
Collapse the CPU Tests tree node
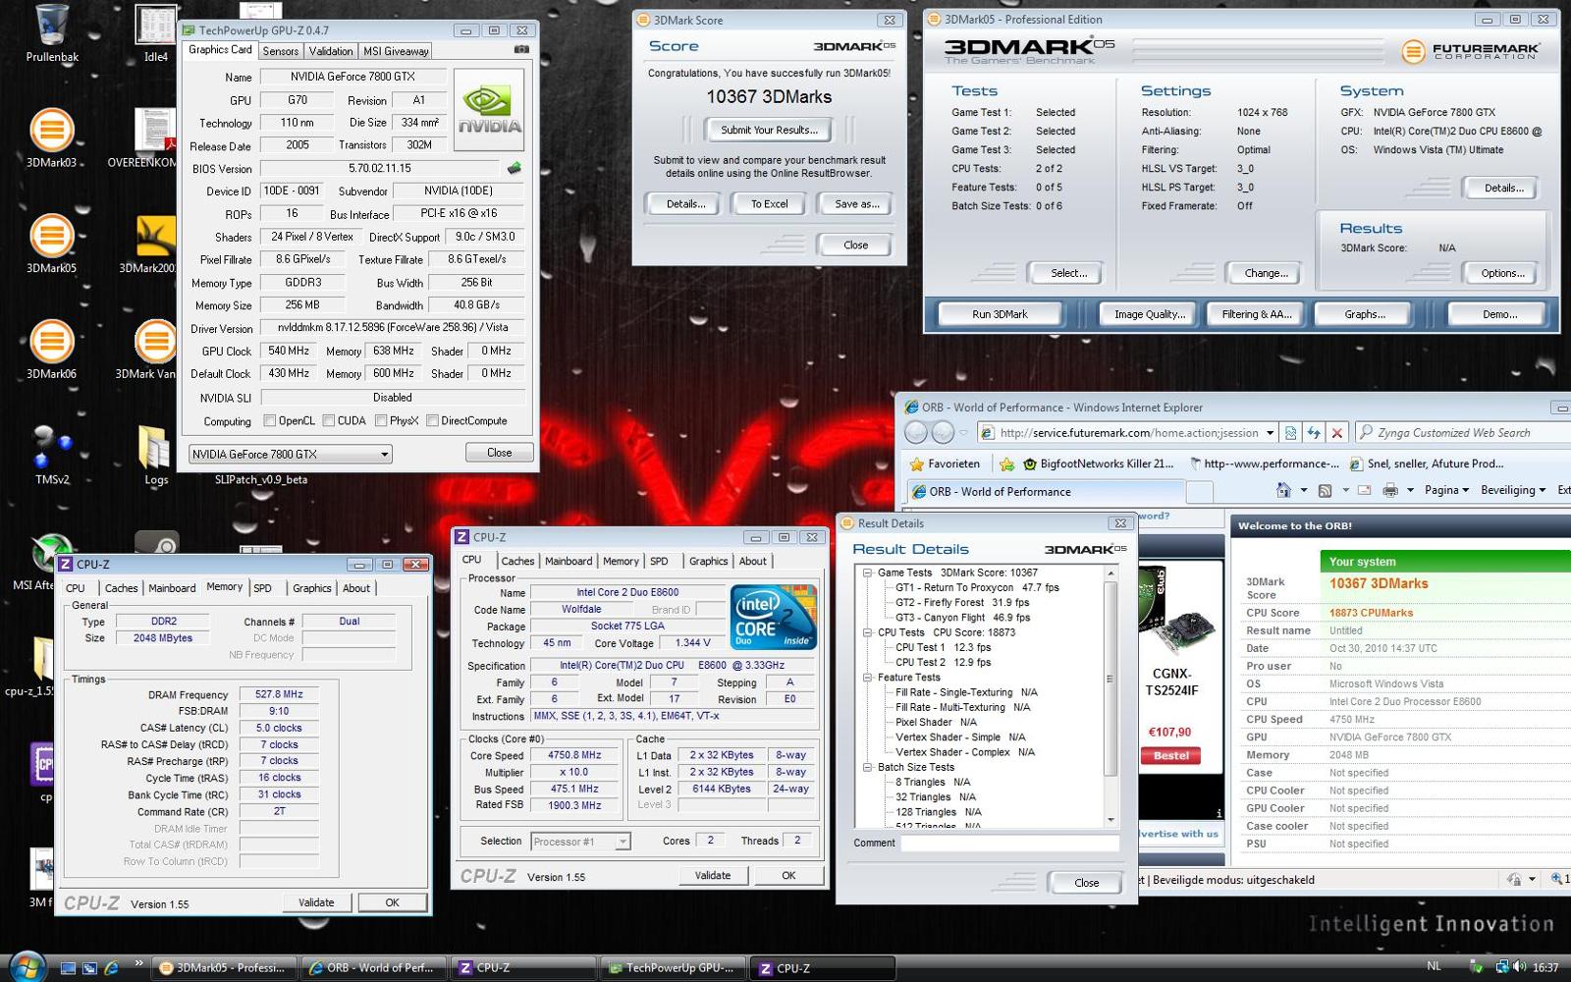(867, 632)
